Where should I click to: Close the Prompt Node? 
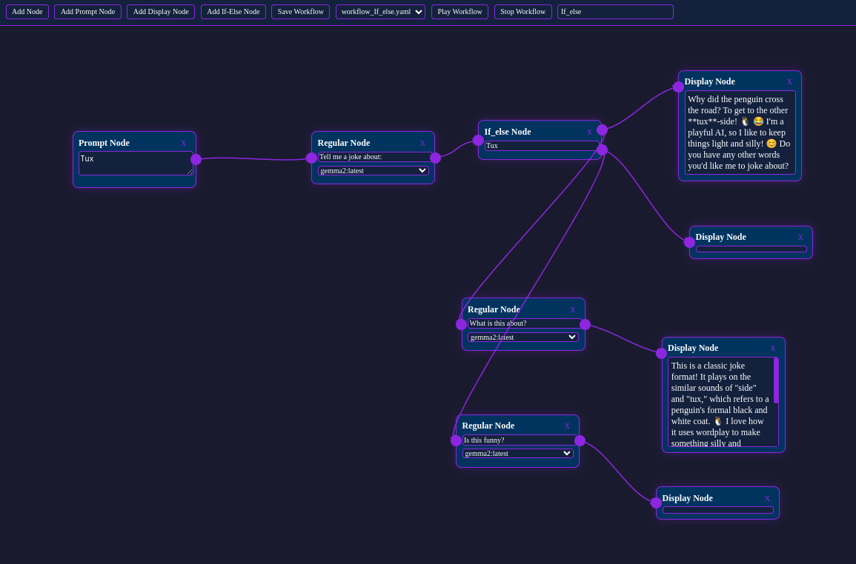point(184,144)
